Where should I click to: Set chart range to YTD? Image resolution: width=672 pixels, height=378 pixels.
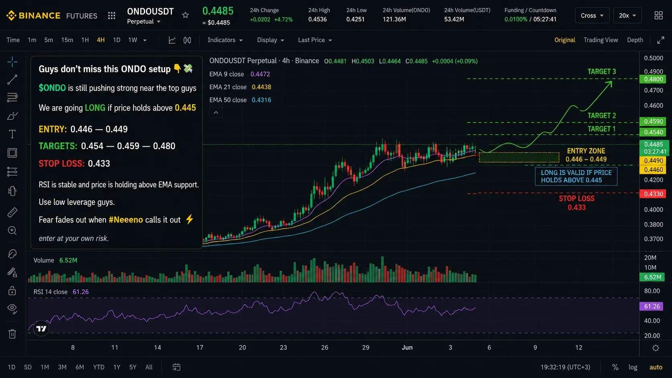point(98,367)
